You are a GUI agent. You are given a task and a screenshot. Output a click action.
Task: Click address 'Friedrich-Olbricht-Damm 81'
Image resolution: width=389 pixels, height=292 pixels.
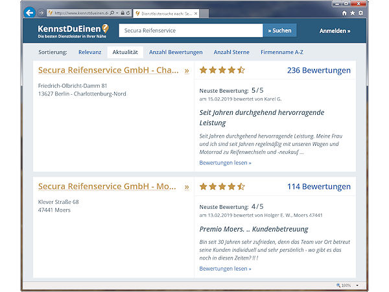[x=73, y=86]
